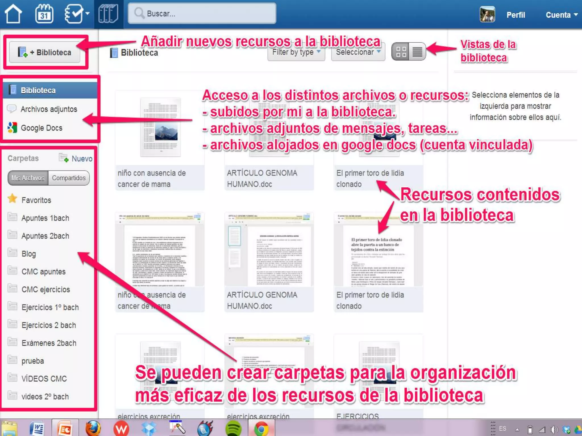Open the calendar icon in top bar
The height and width of the screenshot is (436, 582).
tap(44, 14)
